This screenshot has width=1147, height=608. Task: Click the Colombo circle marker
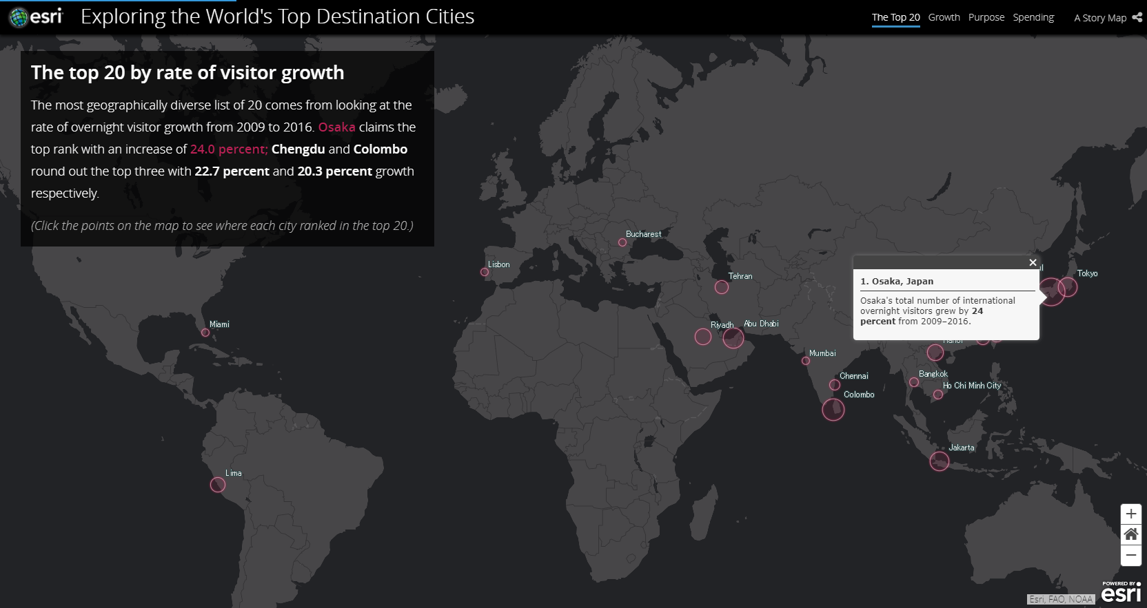click(833, 410)
